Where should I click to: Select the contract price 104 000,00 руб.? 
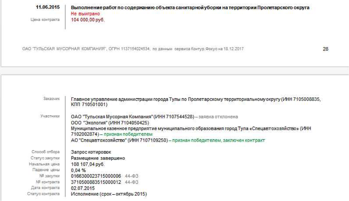(x=88, y=20)
